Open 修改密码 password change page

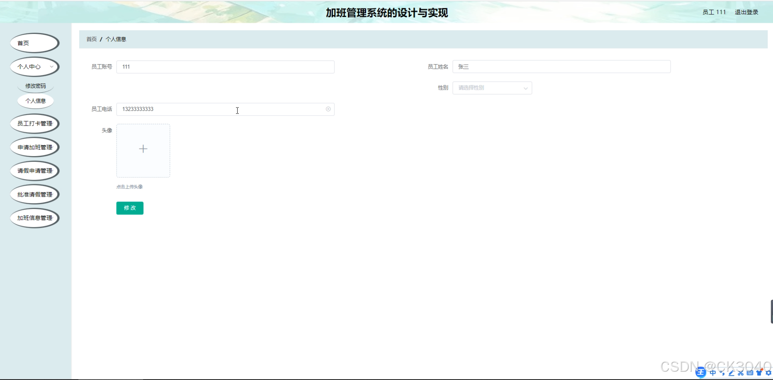point(36,86)
